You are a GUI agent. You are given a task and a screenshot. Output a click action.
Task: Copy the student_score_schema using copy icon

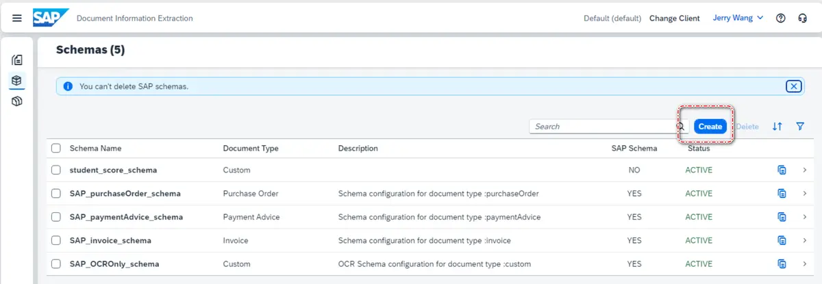782,170
